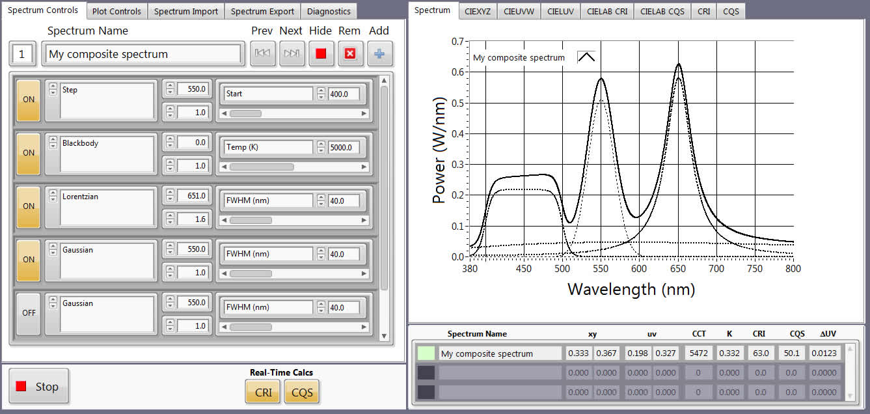Open the Blackbody component type selector
This screenshot has height=414, width=870.
click(x=53, y=143)
